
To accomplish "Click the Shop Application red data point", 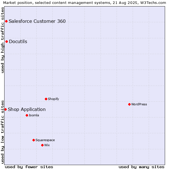I will 6,110.
